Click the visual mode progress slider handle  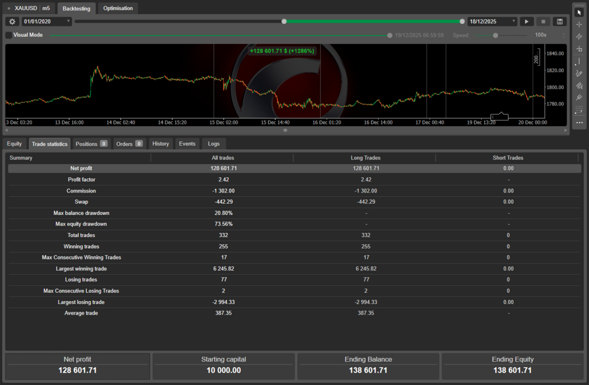point(390,35)
